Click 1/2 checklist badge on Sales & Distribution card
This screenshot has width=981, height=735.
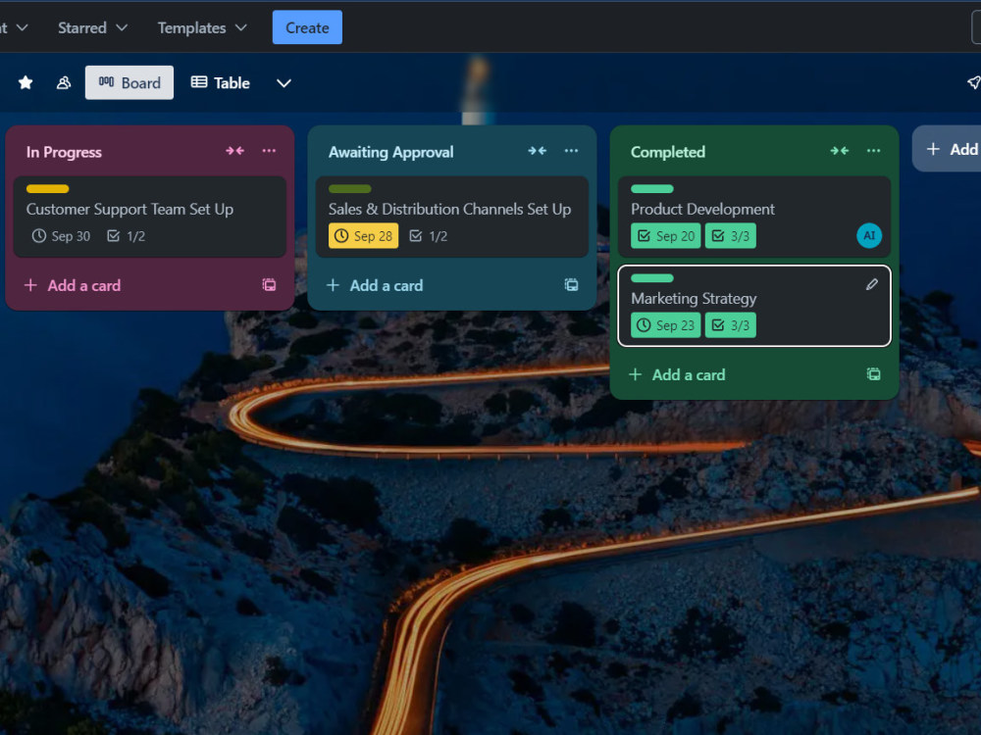(428, 236)
